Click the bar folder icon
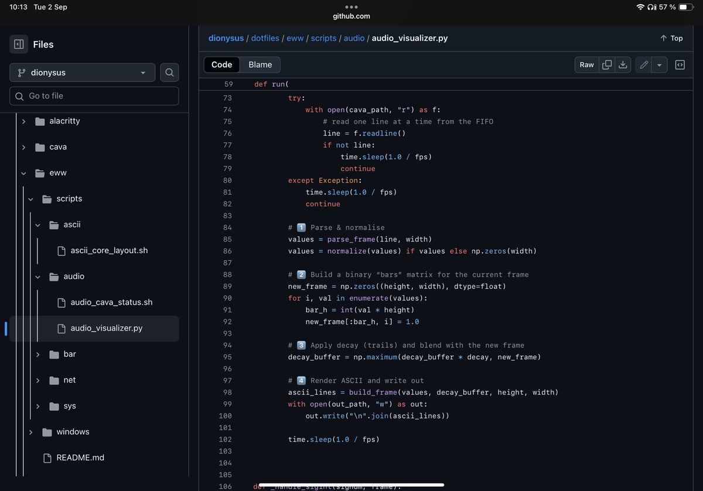703x491 pixels. click(x=54, y=354)
